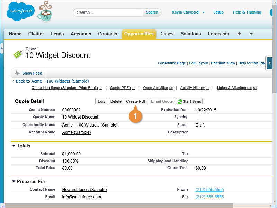Jump to Quote PDFs related list
Image resolution: width=277 pixels, height=208 pixels.
point(123,88)
